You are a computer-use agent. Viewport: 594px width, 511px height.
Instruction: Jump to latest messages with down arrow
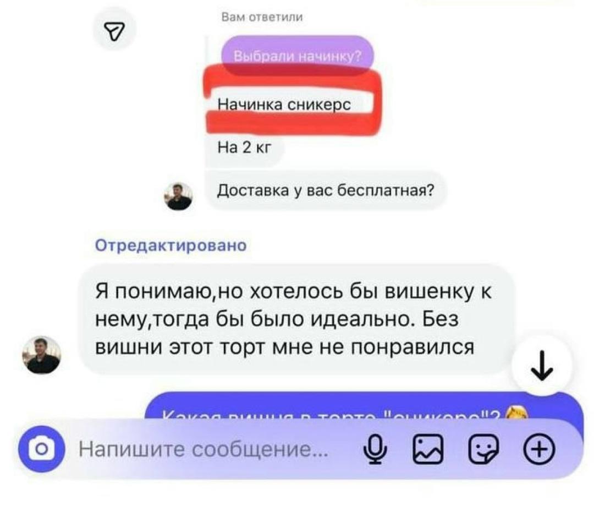pyautogui.click(x=542, y=366)
